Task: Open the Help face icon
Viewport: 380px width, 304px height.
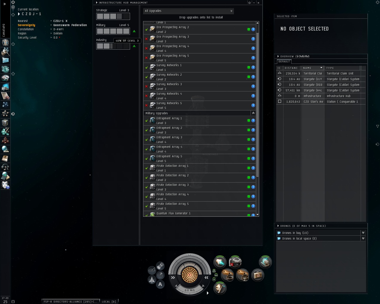Action: [5, 185]
